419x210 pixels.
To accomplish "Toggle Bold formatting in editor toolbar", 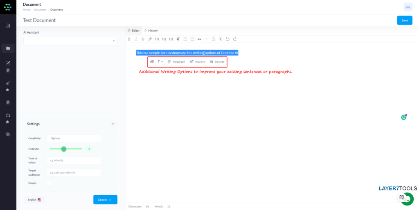I will pos(129,39).
